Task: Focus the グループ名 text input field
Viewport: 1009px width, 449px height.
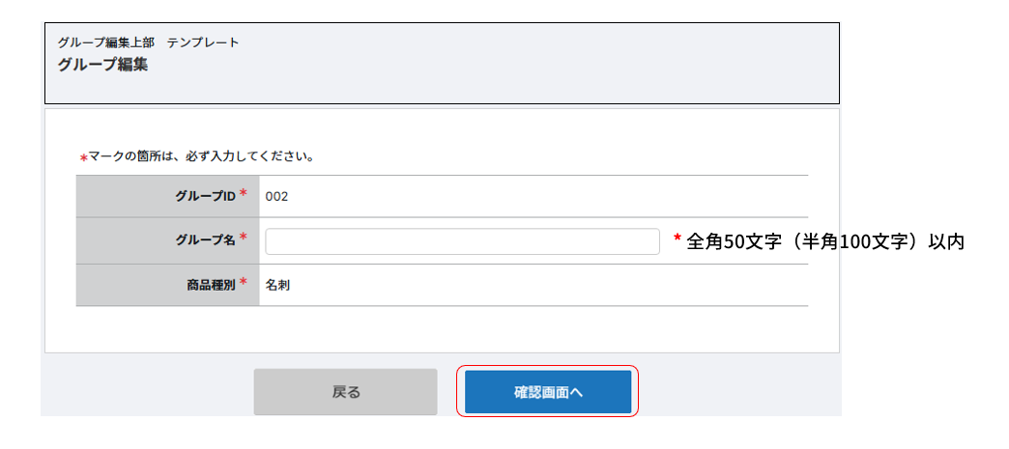Action: point(462,241)
